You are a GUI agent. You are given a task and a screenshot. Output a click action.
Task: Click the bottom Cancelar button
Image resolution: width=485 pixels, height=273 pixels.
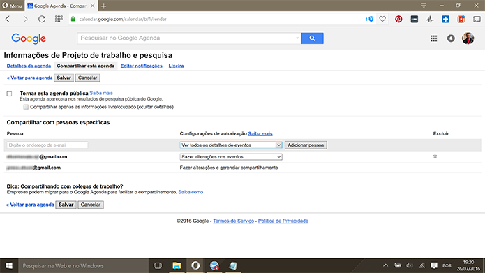pyautogui.click(x=91, y=205)
